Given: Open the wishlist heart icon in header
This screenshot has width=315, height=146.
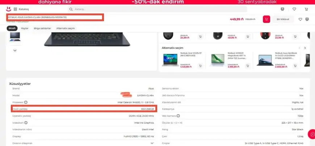Looking at the screenshot, I should coord(294,9).
